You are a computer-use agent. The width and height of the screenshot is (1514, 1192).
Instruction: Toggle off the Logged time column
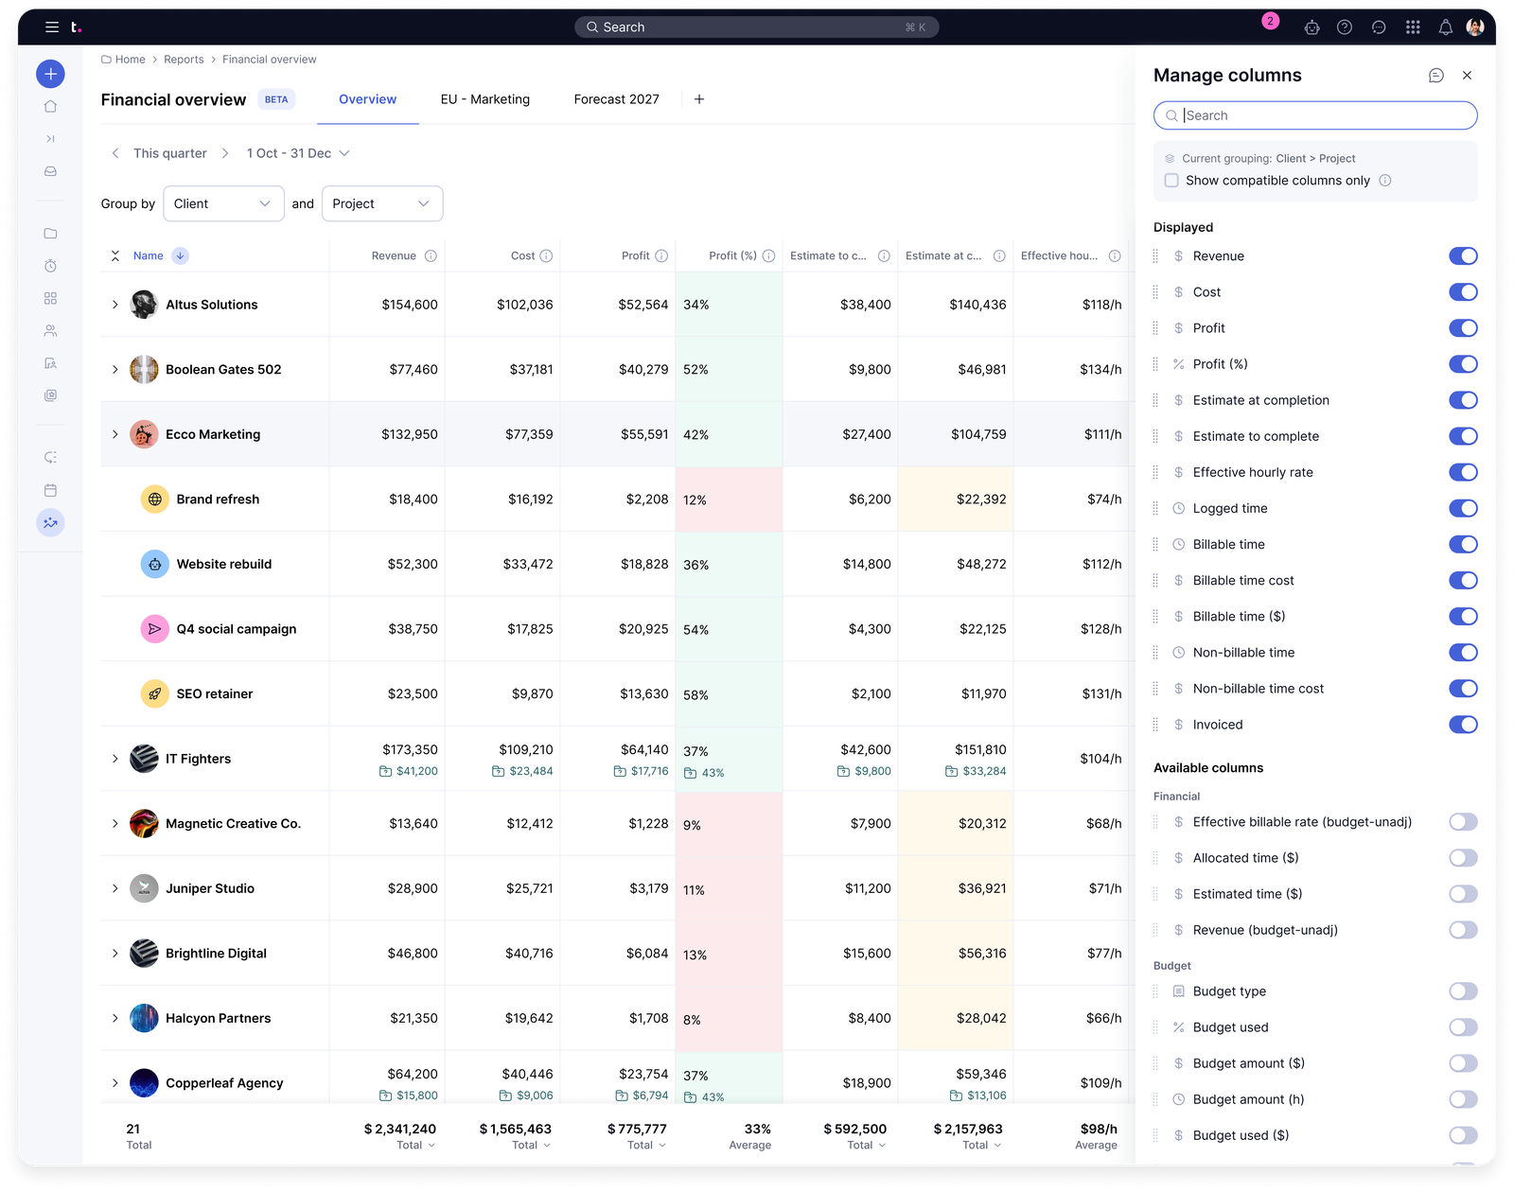click(1463, 509)
